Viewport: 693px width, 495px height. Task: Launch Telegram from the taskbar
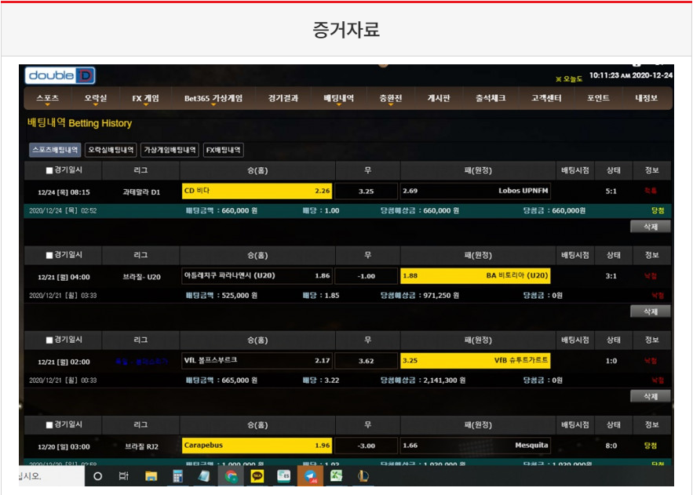pos(311,475)
